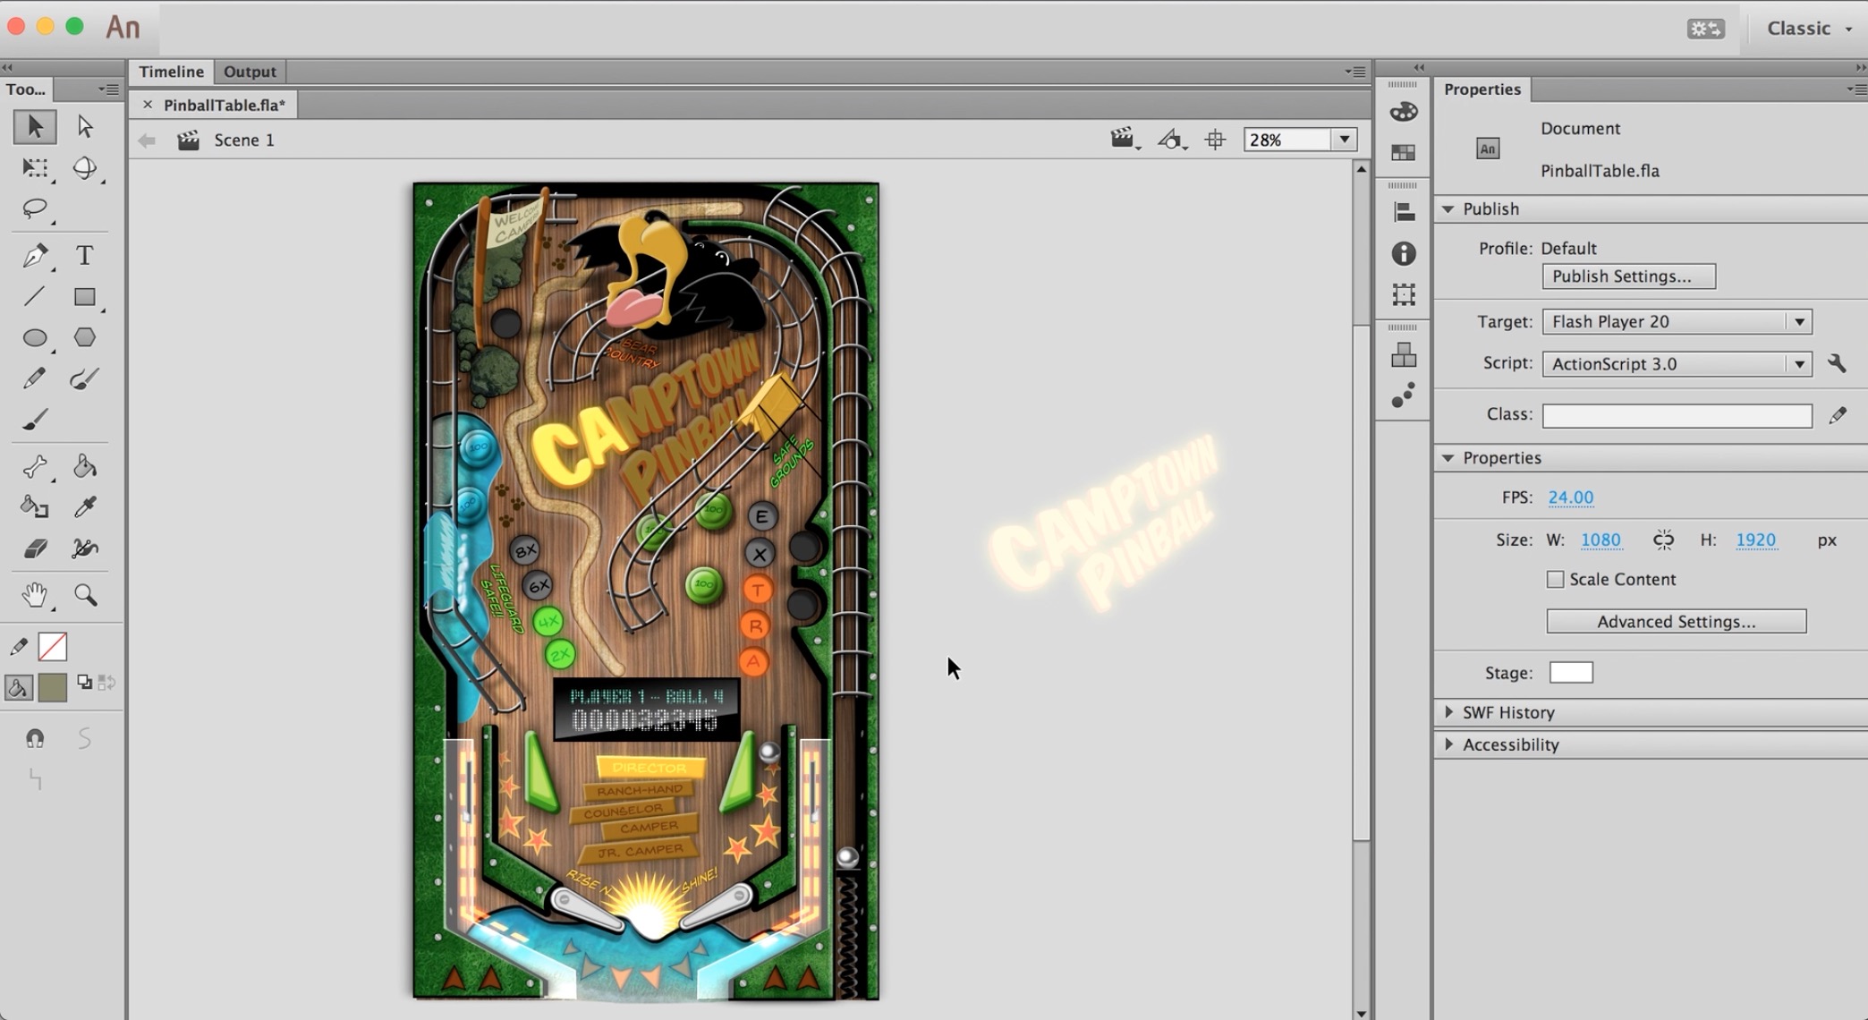The width and height of the screenshot is (1868, 1020).
Task: Enable the Scale Content checkbox
Action: pos(1556,580)
